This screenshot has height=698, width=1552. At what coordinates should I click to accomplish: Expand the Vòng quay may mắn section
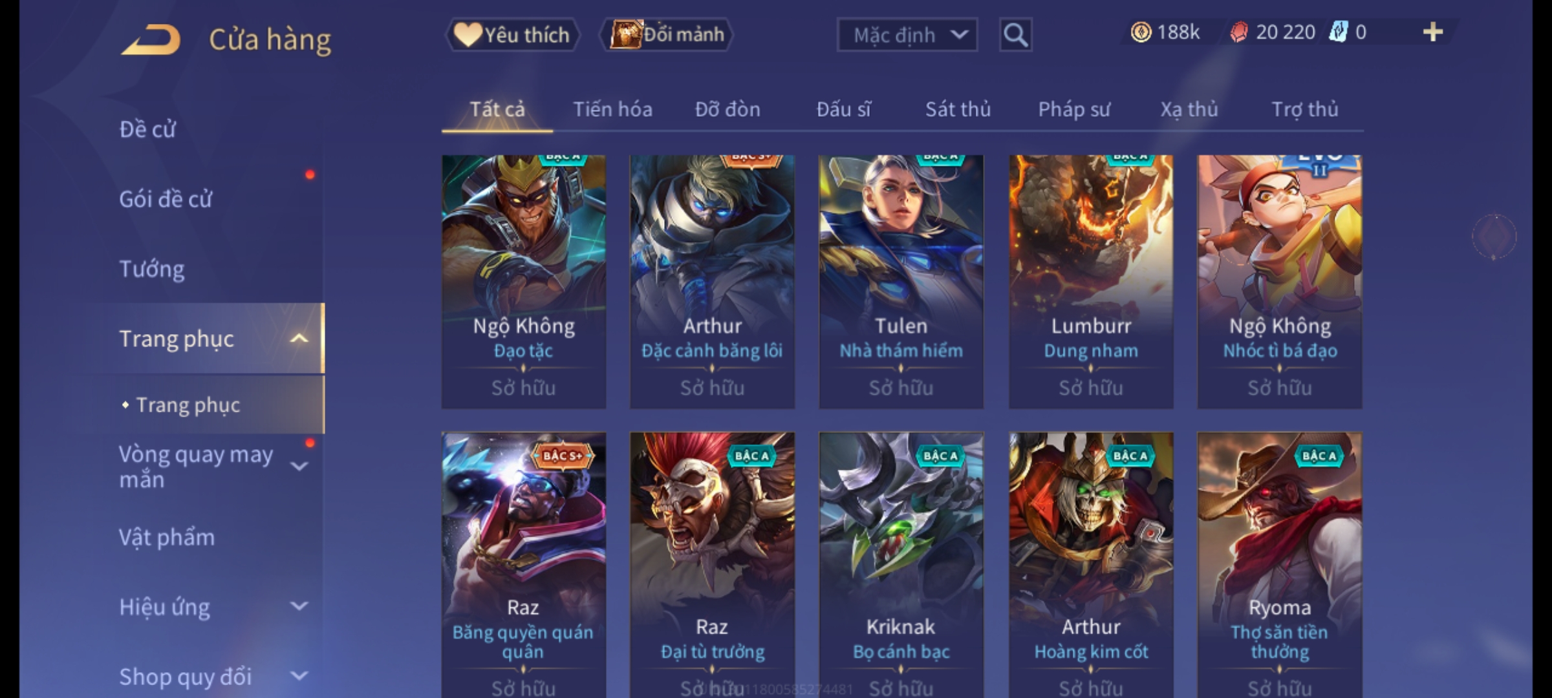click(x=299, y=467)
